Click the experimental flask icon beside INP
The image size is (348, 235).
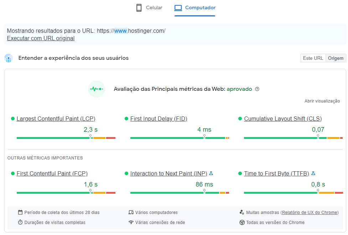[211, 173]
